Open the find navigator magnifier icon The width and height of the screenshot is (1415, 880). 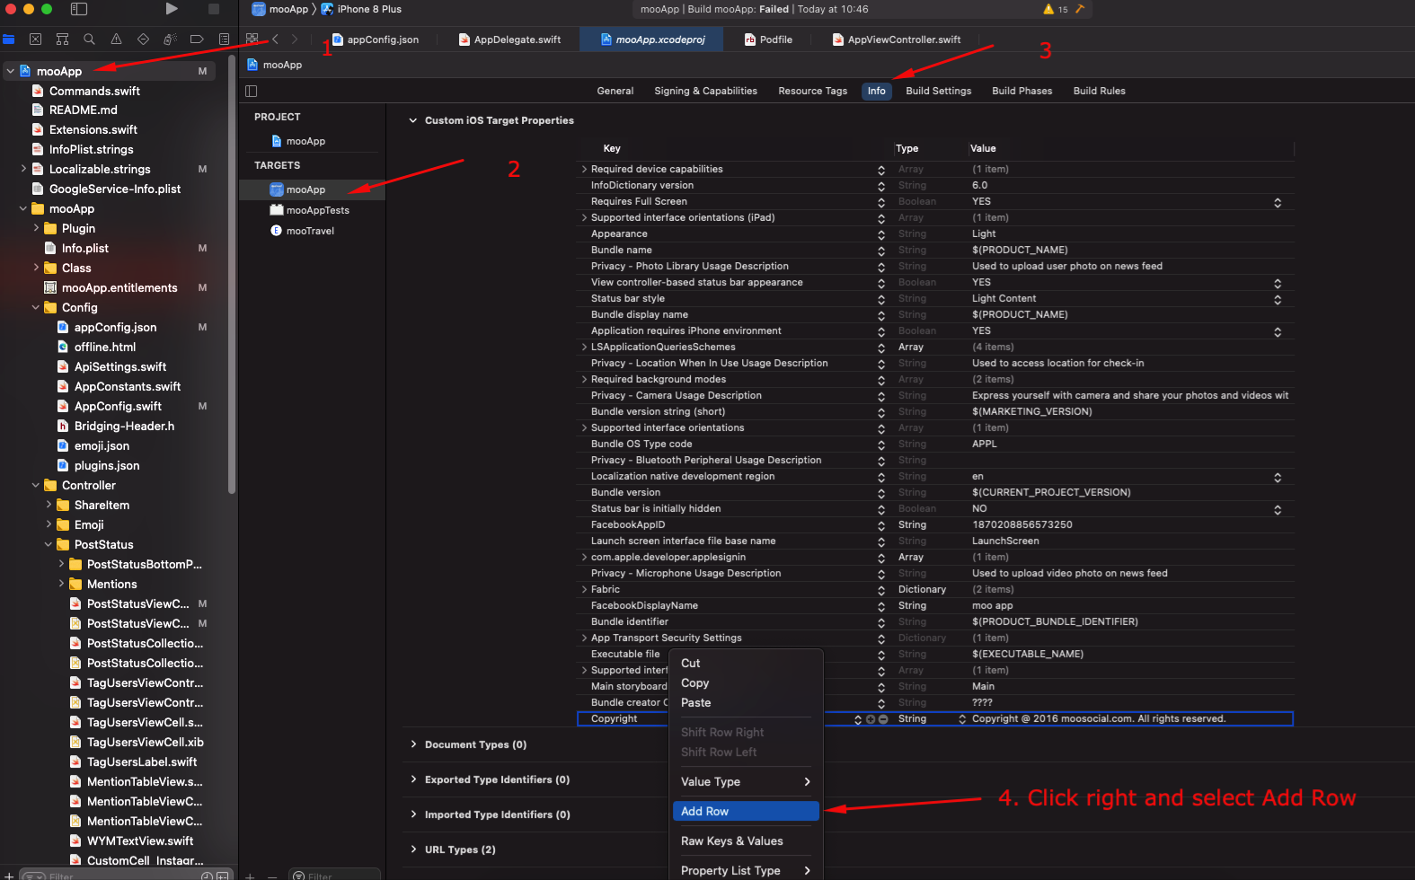89,40
